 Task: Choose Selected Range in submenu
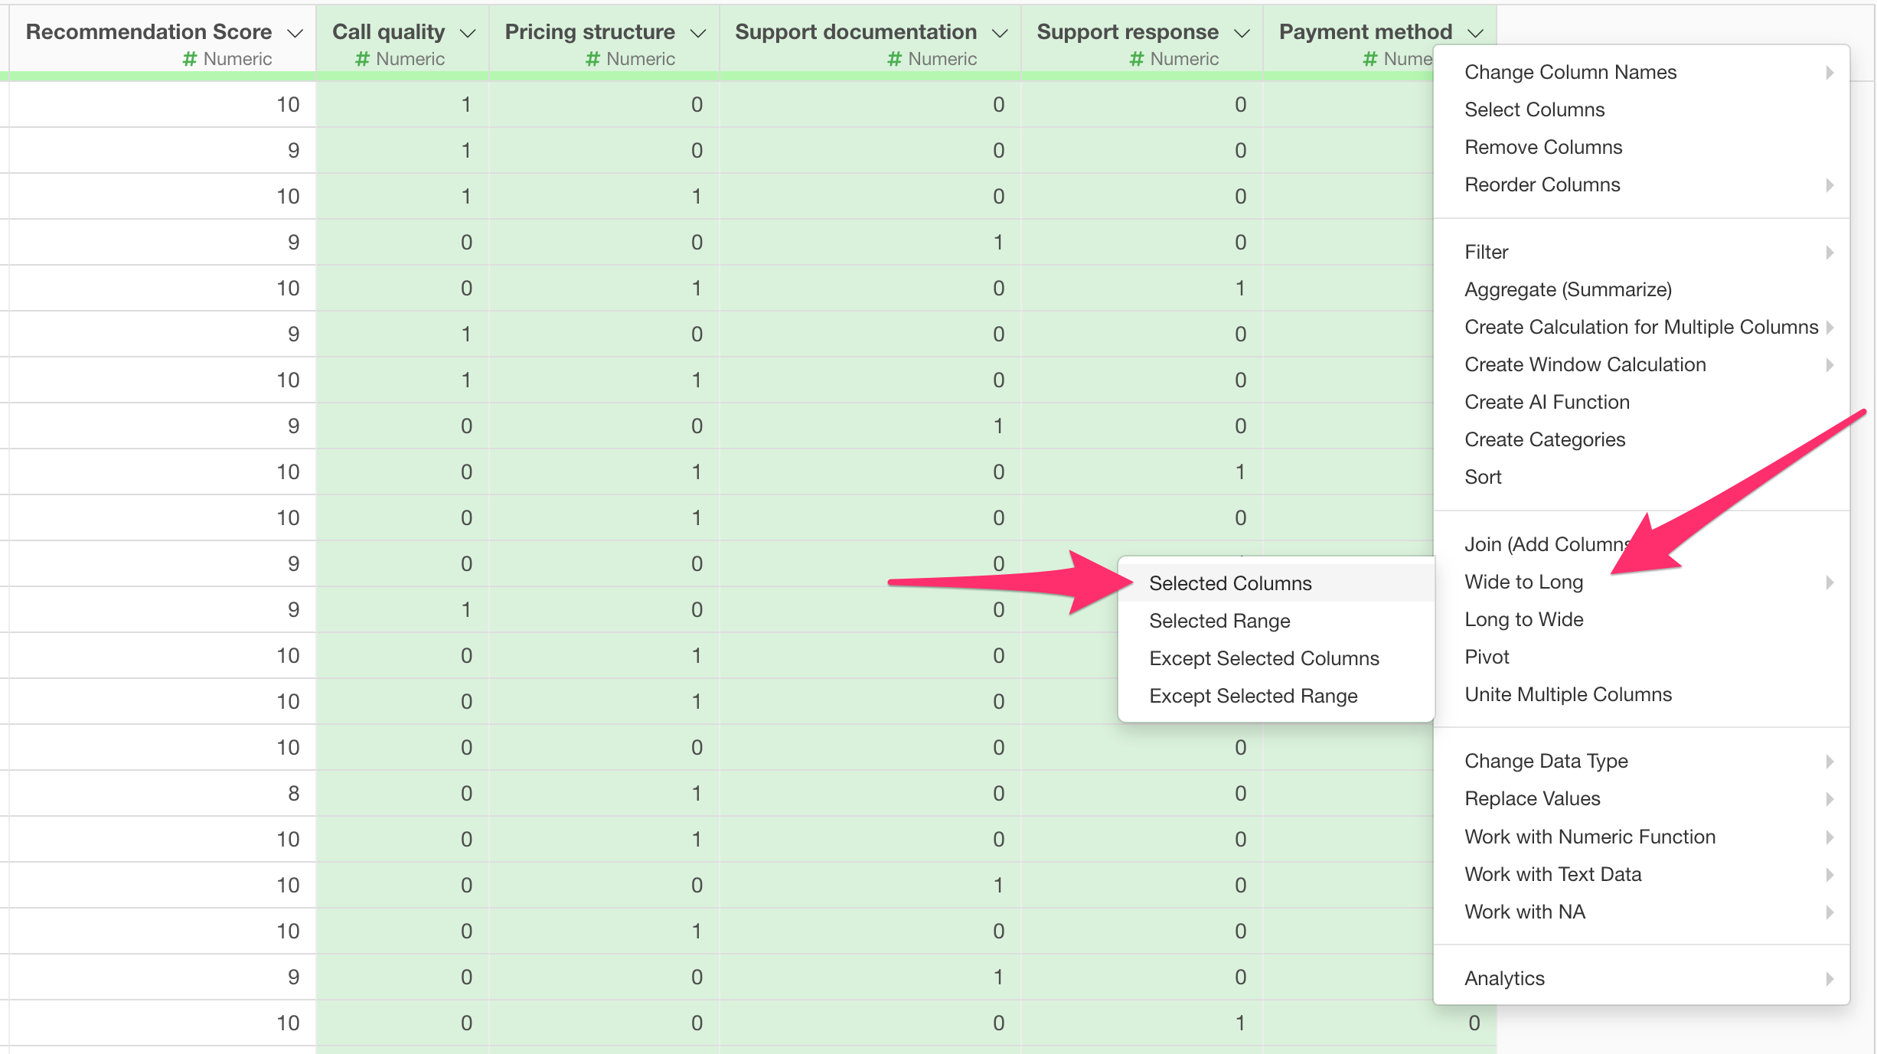[x=1219, y=621]
